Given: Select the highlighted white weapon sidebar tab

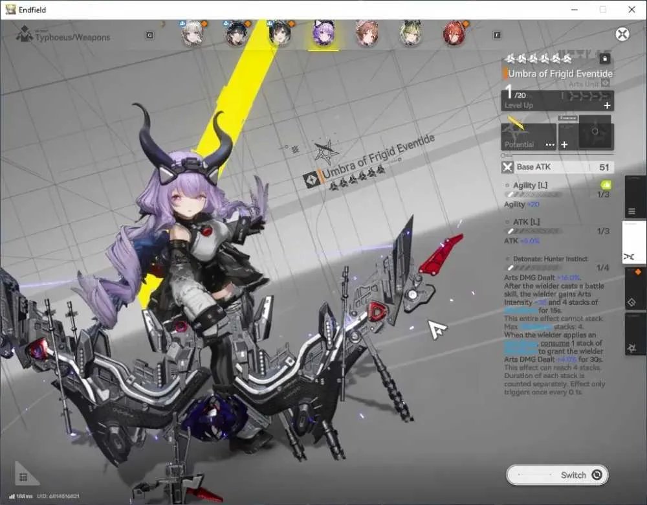Looking at the screenshot, I should click(x=634, y=242).
